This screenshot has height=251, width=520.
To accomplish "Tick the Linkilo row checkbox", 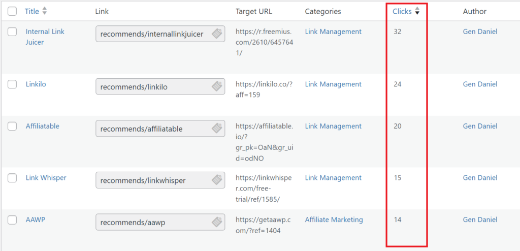I will pyautogui.click(x=12, y=84).
